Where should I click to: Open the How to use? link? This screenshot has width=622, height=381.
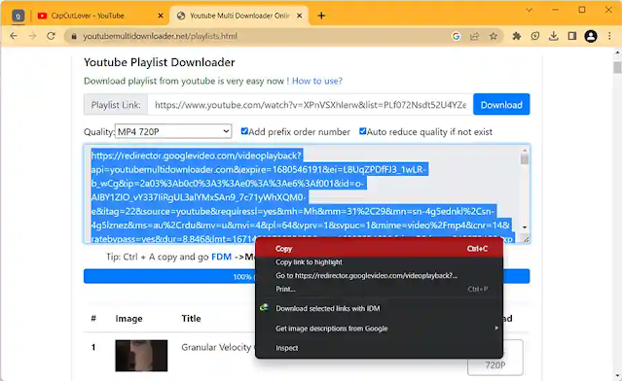point(317,81)
